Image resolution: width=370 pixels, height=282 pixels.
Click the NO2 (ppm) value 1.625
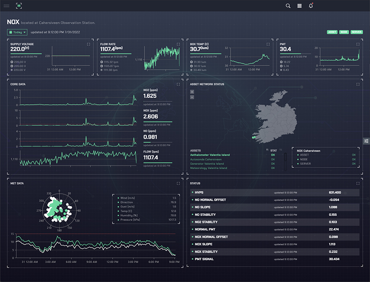pos(150,96)
